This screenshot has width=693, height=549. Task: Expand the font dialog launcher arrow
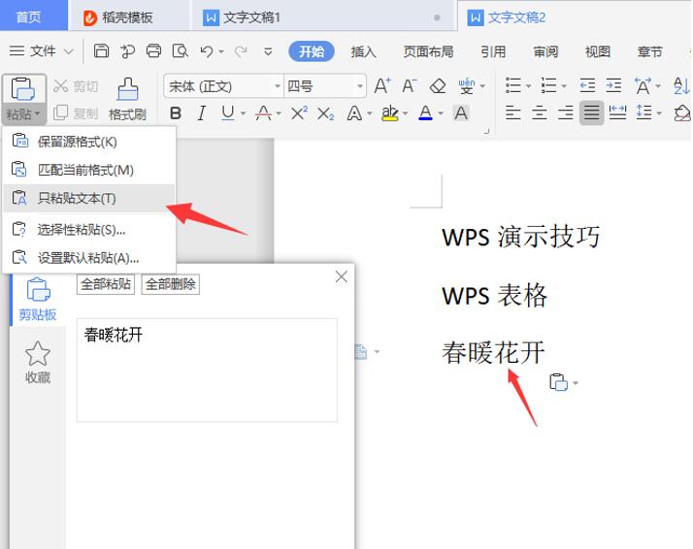pyautogui.click(x=486, y=131)
